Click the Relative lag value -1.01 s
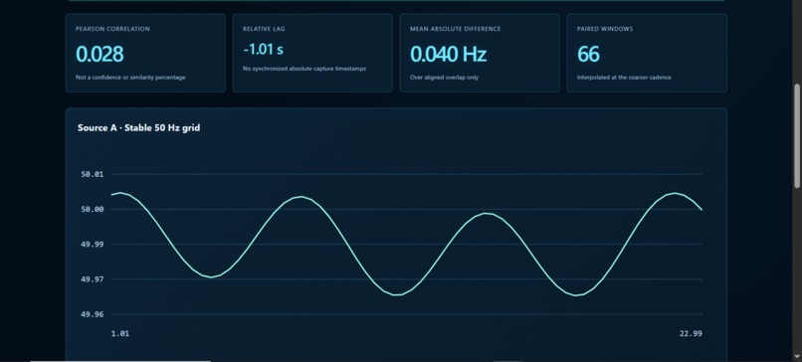 pos(263,50)
